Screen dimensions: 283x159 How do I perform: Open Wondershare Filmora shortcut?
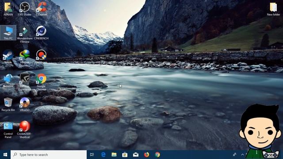click(x=25, y=34)
